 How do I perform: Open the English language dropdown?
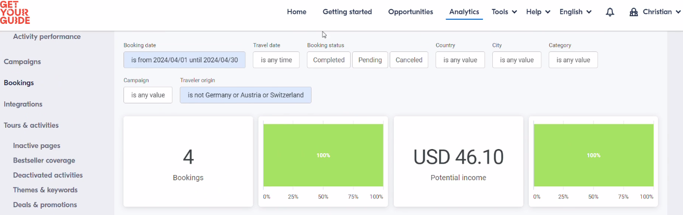(576, 12)
